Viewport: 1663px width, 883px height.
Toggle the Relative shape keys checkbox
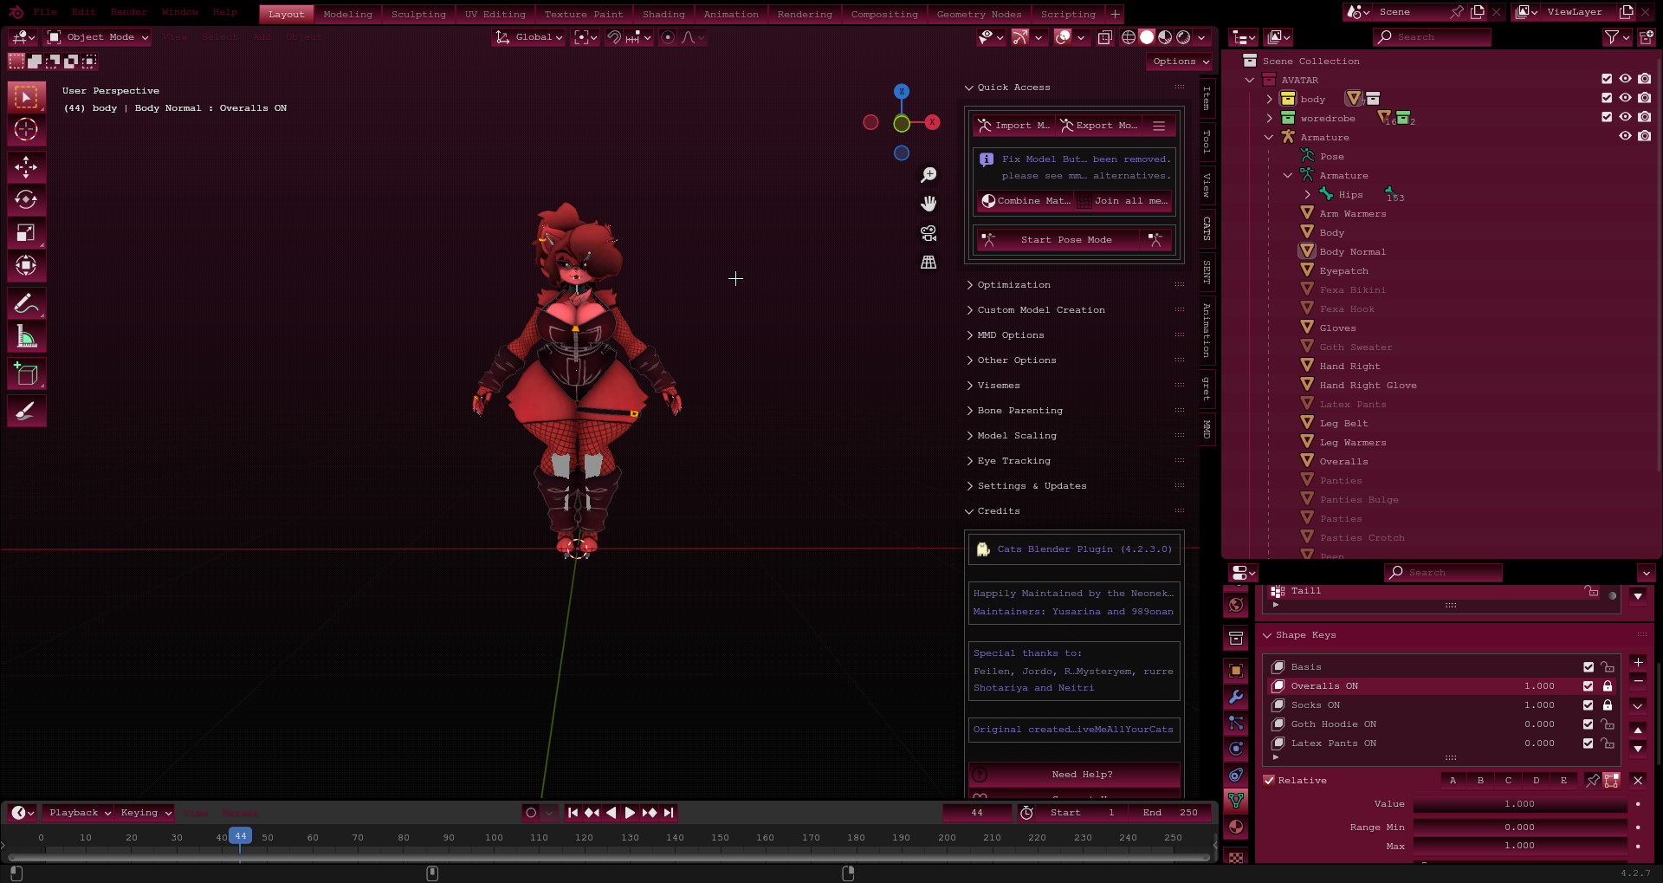[x=1269, y=781]
